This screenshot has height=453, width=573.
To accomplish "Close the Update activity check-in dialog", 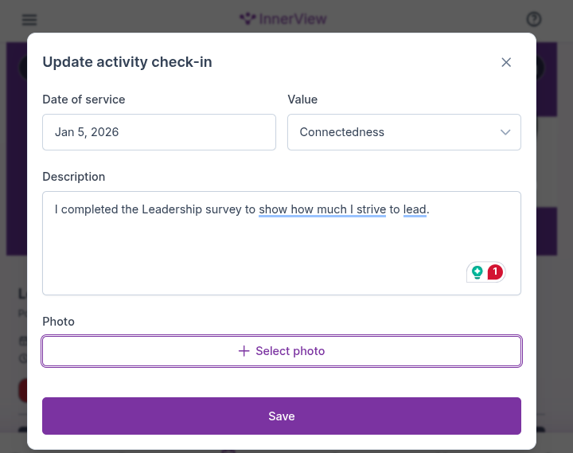I will click(506, 62).
